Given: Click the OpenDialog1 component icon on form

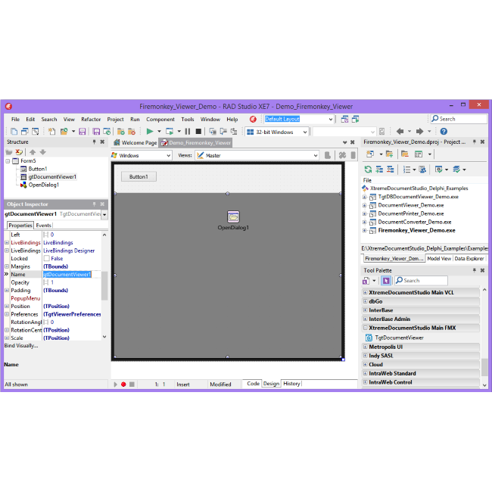Looking at the screenshot, I should click(x=233, y=216).
